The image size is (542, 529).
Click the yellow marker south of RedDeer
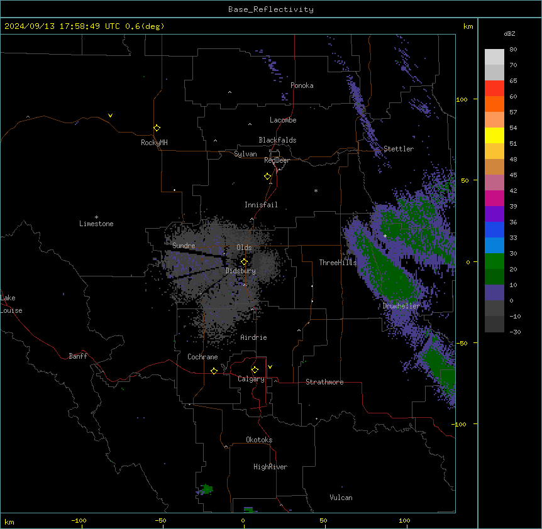pos(267,177)
